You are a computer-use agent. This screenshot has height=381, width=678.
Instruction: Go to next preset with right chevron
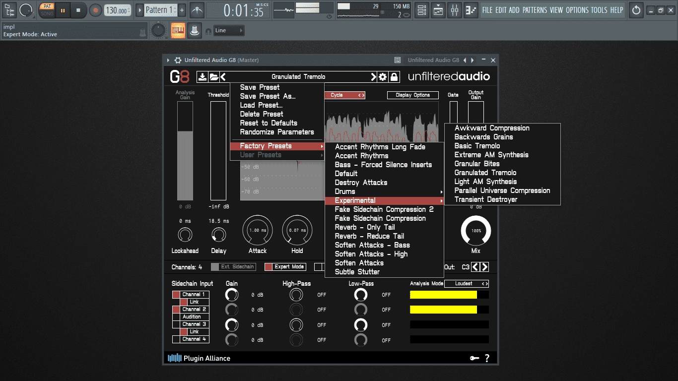[x=373, y=77]
